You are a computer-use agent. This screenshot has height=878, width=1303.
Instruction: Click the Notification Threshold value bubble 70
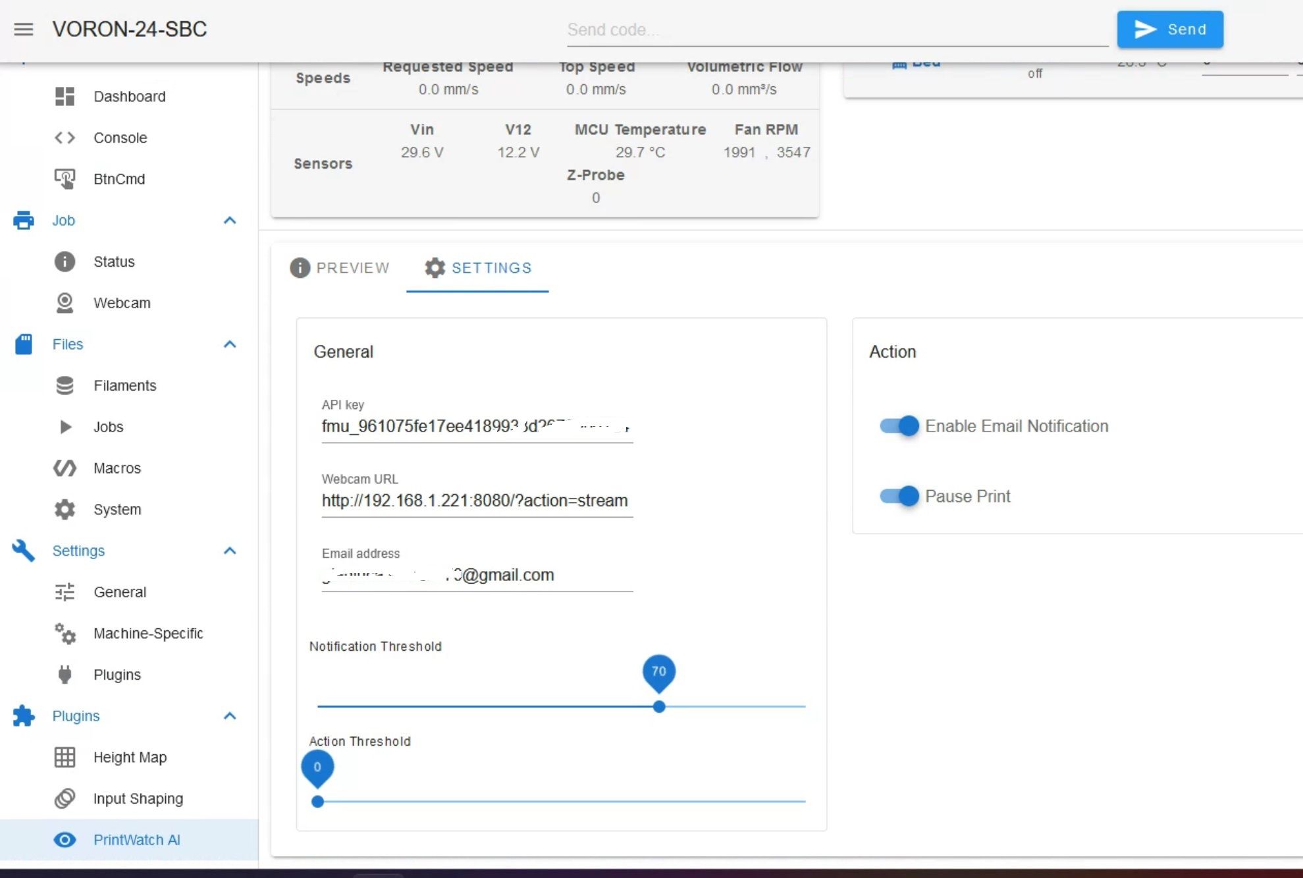pyautogui.click(x=659, y=672)
